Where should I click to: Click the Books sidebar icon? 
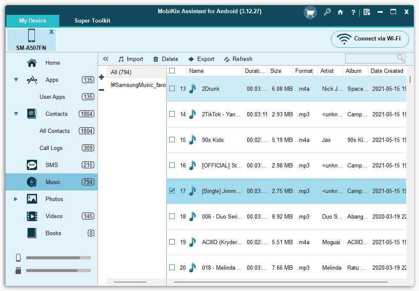(32, 233)
